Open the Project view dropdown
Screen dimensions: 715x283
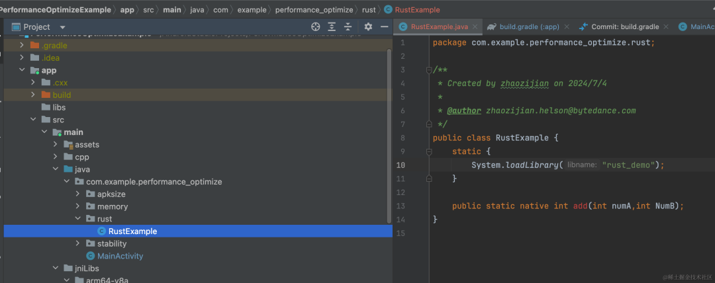click(63, 27)
